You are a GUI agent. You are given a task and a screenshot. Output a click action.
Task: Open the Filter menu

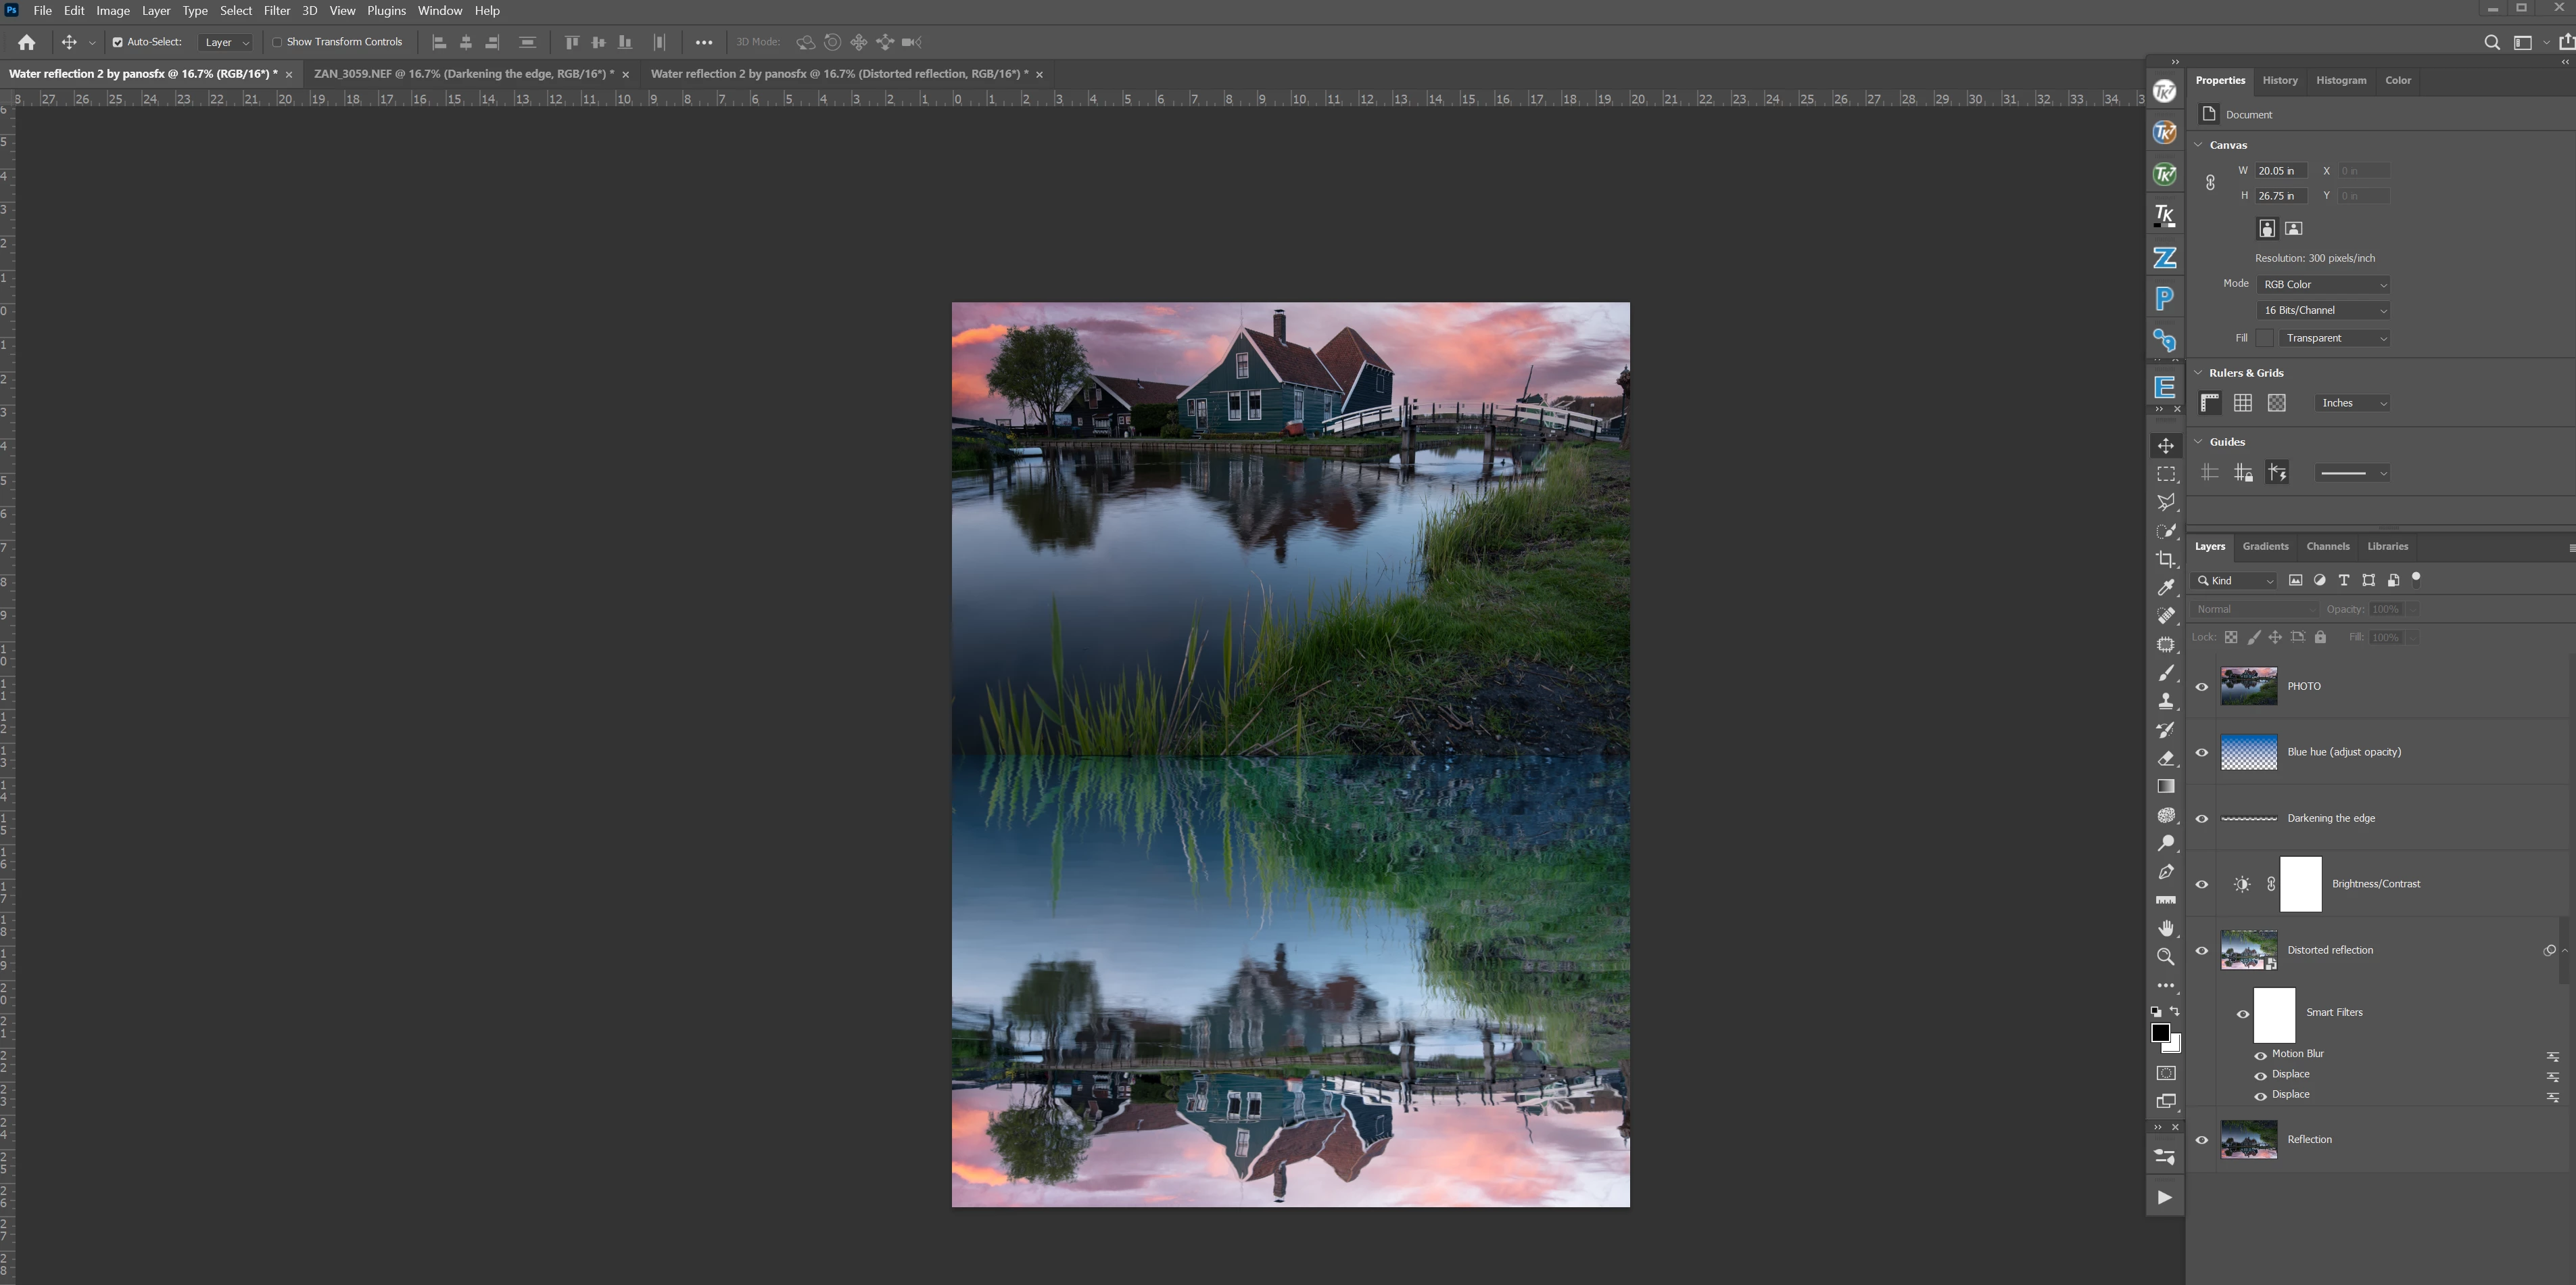pos(276,11)
